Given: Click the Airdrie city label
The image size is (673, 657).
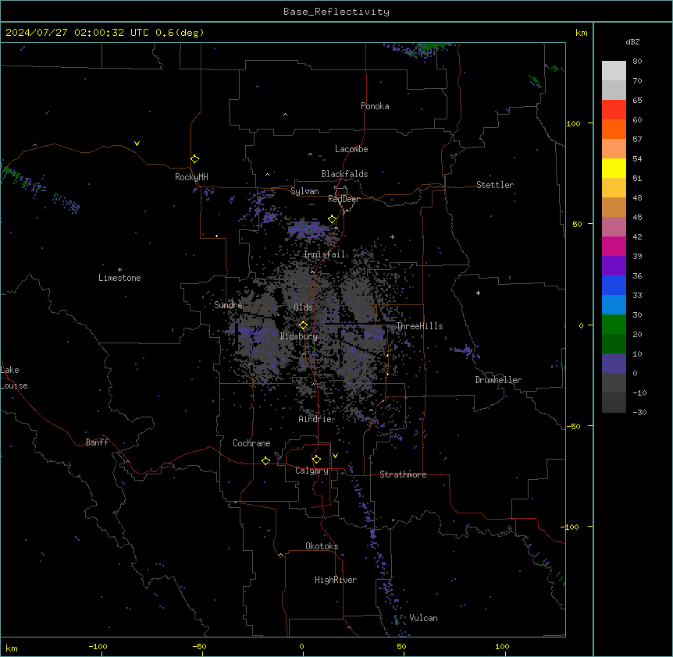Looking at the screenshot, I should pyautogui.click(x=315, y=419).
